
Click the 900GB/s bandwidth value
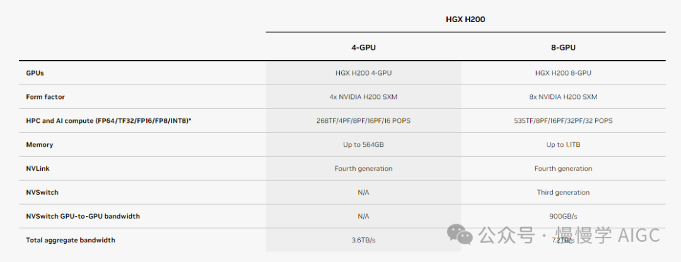(563, 217)
